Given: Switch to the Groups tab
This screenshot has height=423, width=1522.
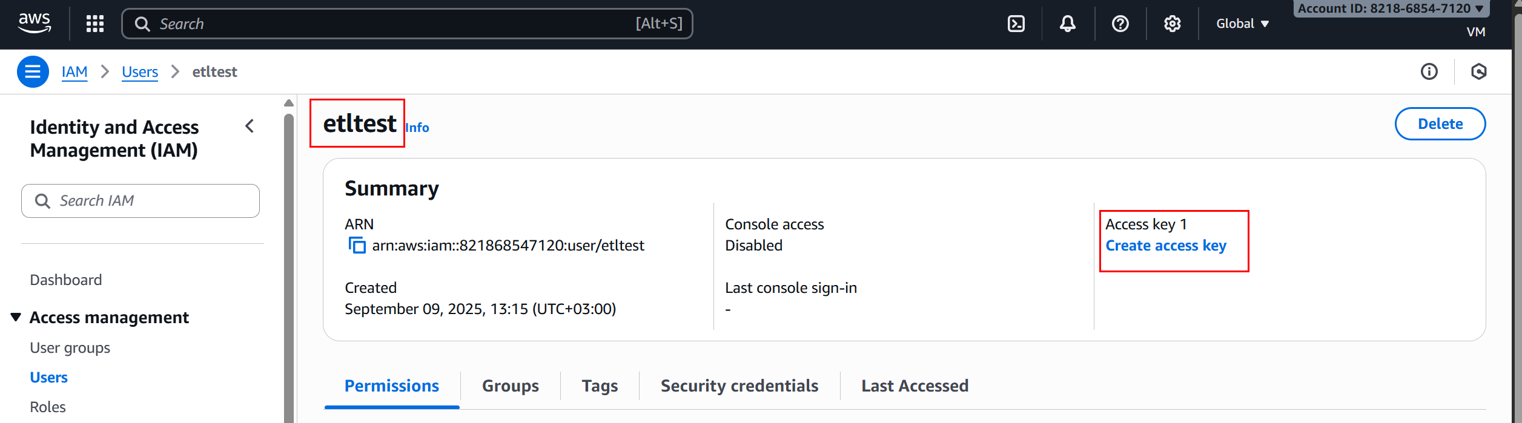Looking at the screenshot, I should point(510,385).
